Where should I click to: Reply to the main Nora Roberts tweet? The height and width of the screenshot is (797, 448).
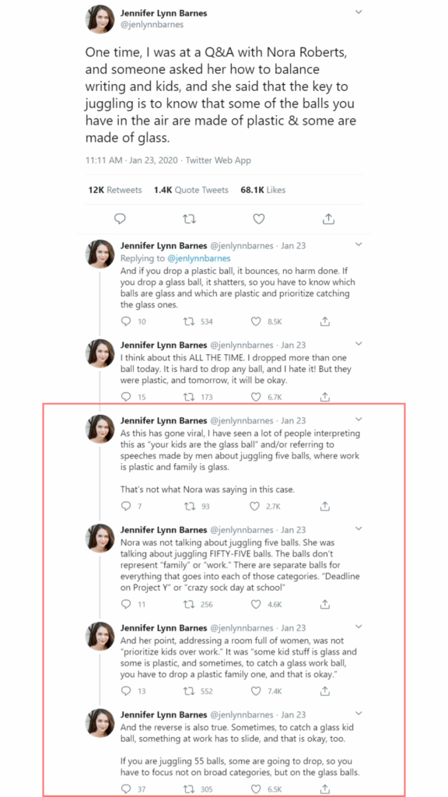point(120,219)
